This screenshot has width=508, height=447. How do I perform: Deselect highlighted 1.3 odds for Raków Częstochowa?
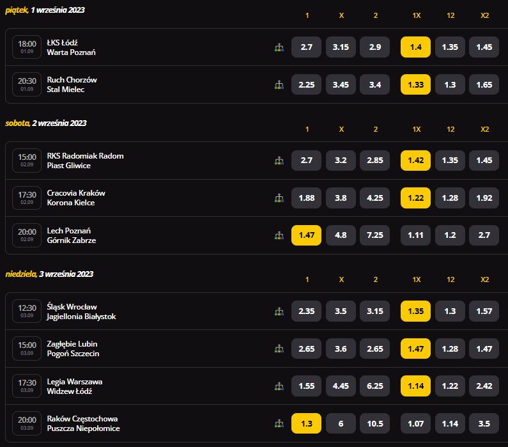[x=306, y=423]
